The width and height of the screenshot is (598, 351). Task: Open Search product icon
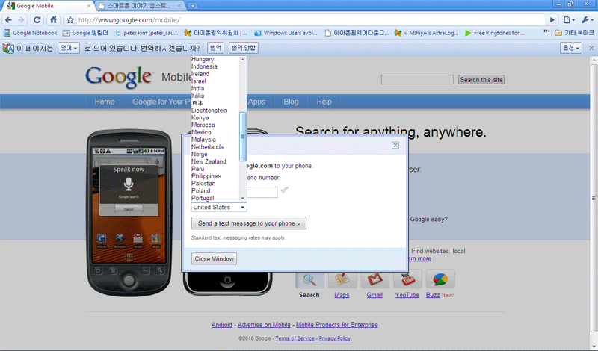(309, 280)
